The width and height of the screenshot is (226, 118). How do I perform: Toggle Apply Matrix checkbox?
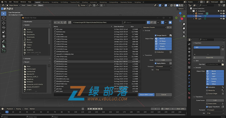pos(156,63)
